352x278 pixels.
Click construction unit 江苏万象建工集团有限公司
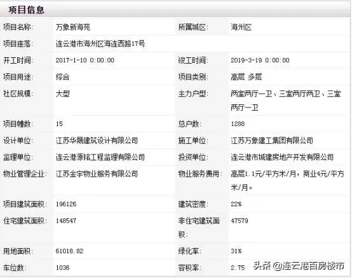[x=272, y=141]
